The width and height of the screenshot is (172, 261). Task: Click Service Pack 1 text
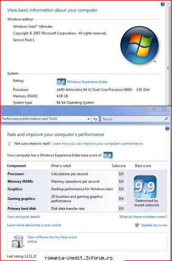(x=24, y=40)
